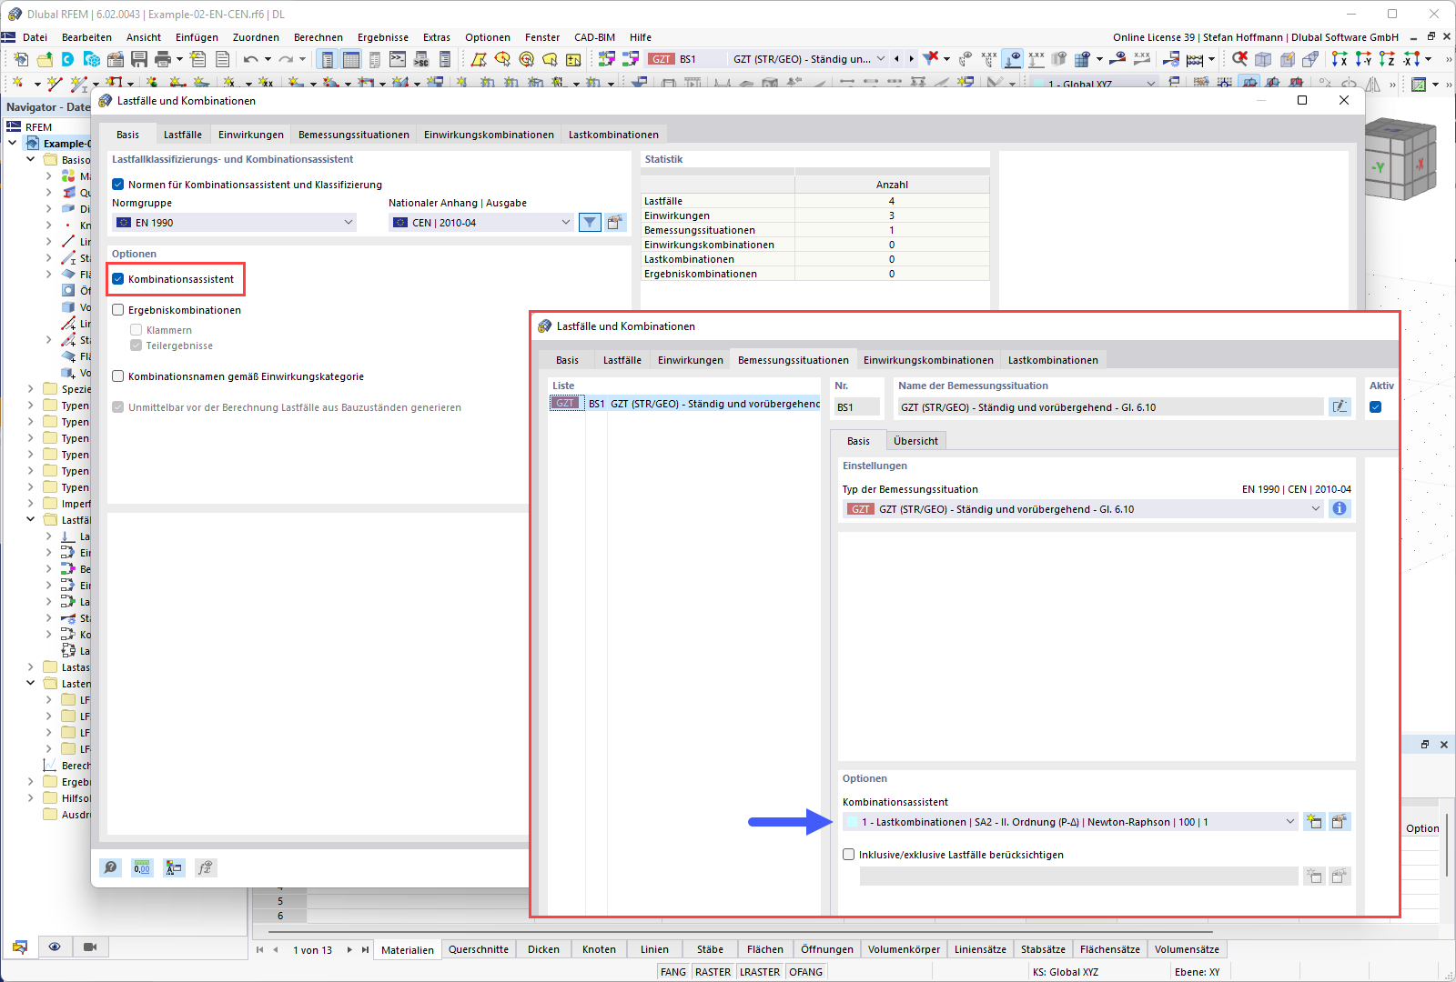1456x982 pixels.
Task: Click the results filter icon with red X
Action: tap(930, 59)
